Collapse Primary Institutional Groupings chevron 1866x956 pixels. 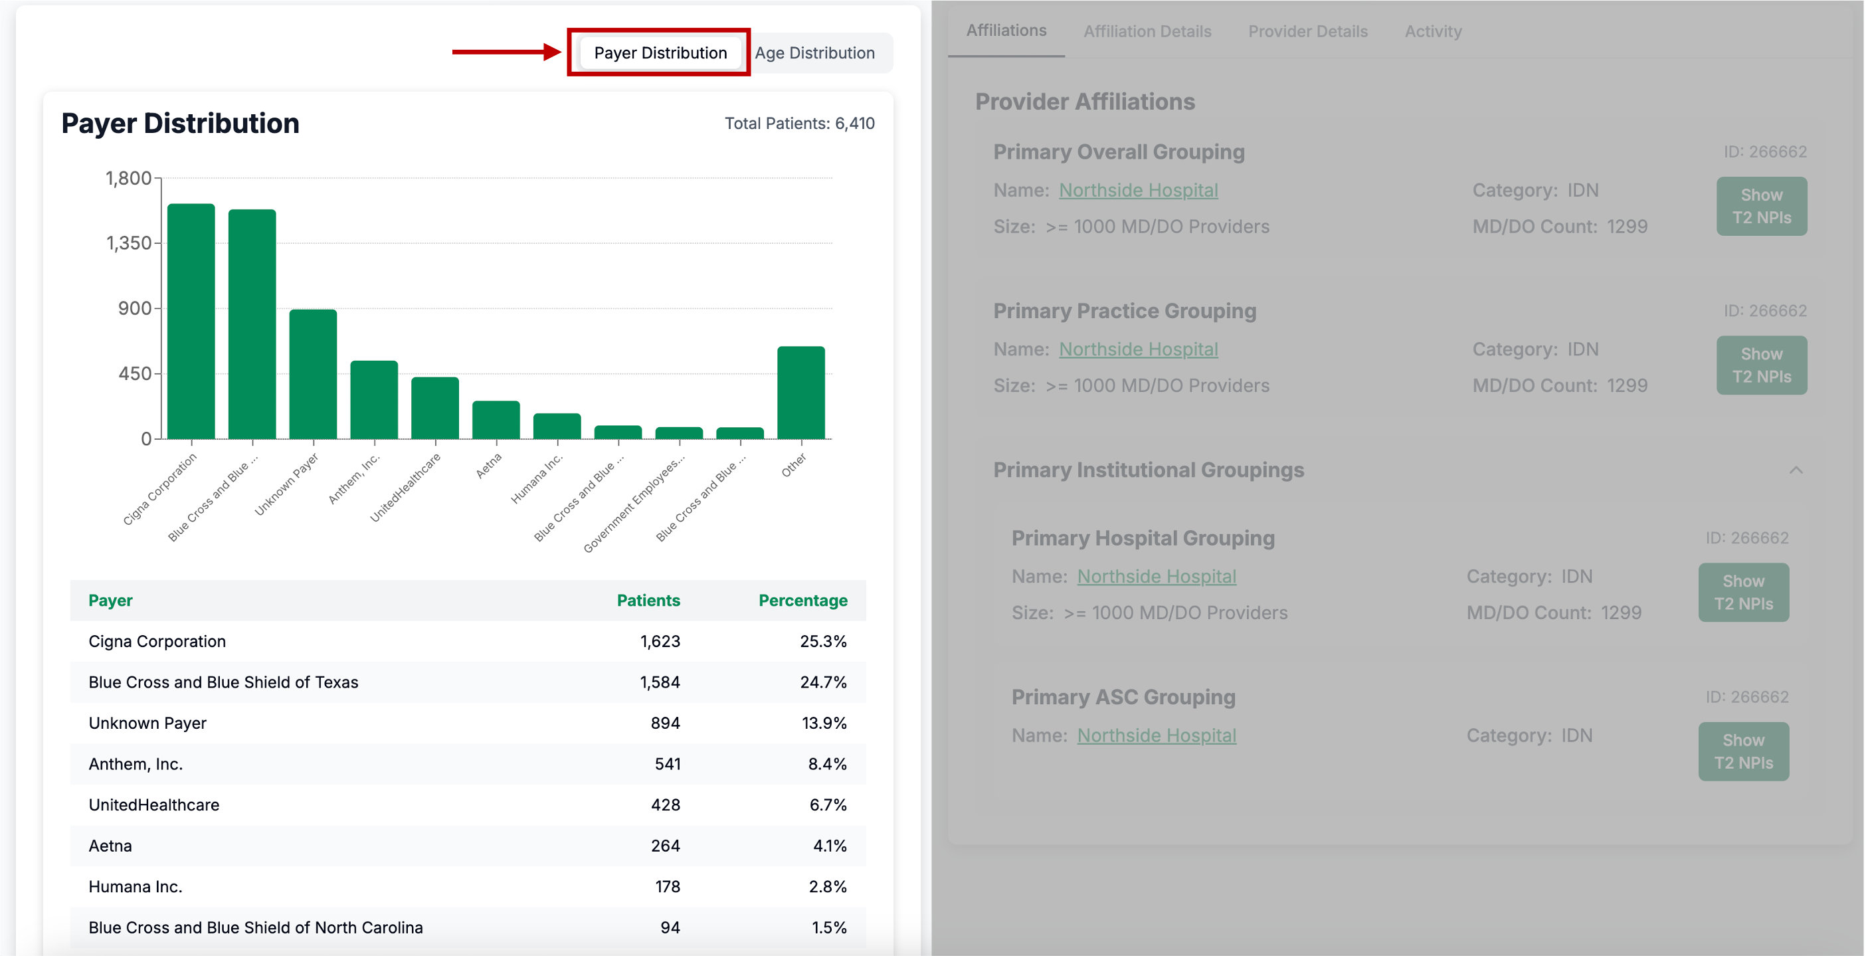point(1795,470)
